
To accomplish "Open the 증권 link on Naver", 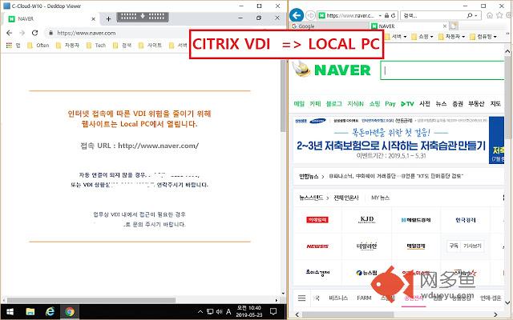I will coord(458,104).
